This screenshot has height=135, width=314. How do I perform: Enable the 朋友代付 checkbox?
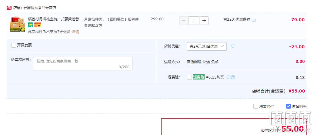click(256, 106)
